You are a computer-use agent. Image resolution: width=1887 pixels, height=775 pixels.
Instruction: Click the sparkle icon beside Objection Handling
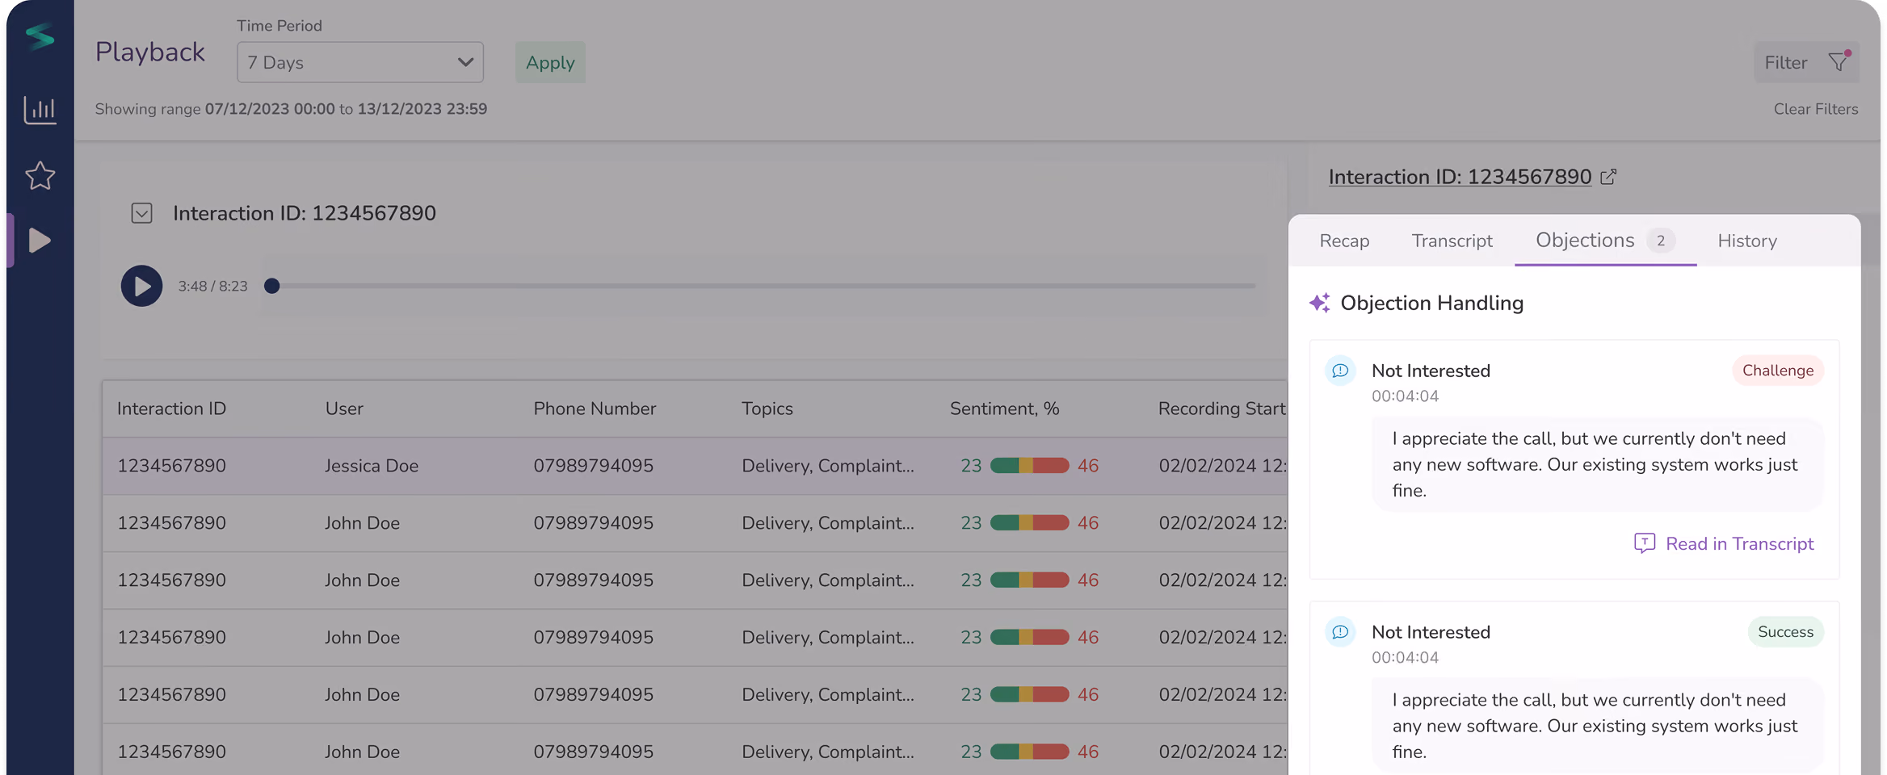click(1320, 303)
